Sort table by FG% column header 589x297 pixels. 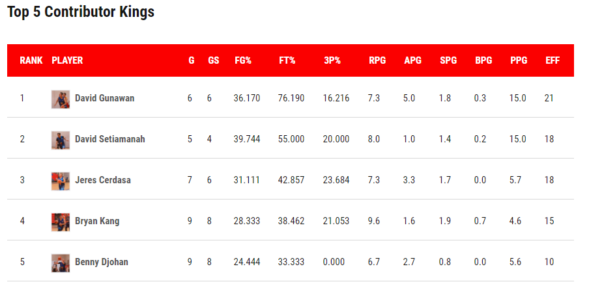pos(243,60)
